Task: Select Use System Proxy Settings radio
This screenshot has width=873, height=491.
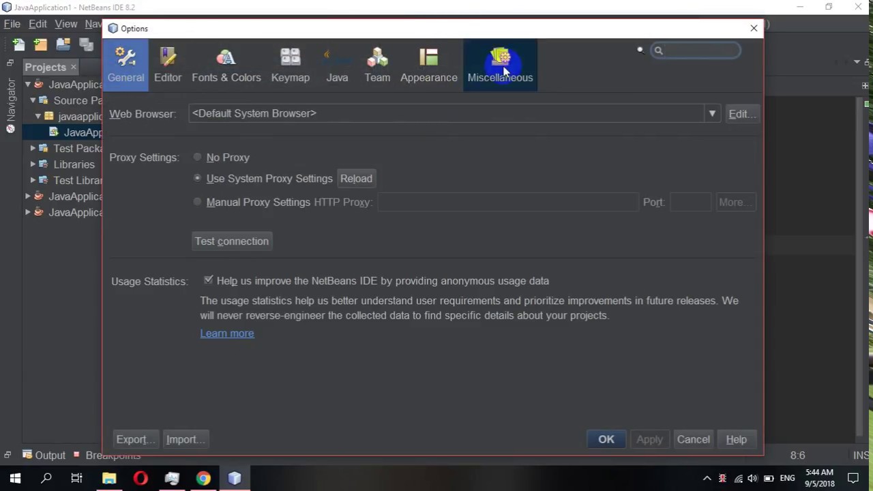Action: coord(198,179)
